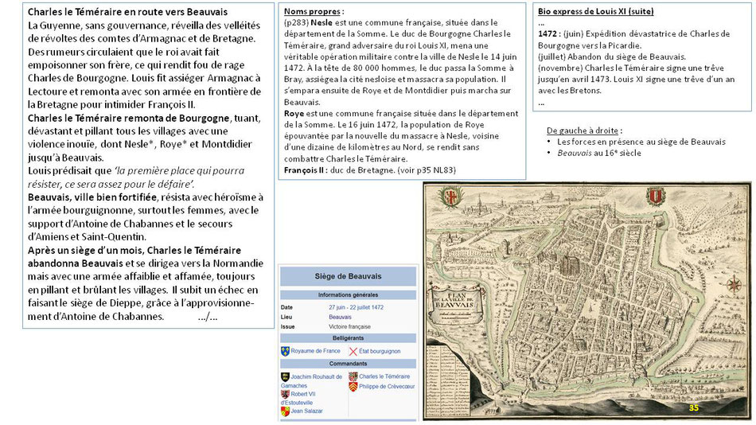Screen dimensions: 756x425
Task: Click the Royaume de France blue shield icon
Action: pos(285,351)
